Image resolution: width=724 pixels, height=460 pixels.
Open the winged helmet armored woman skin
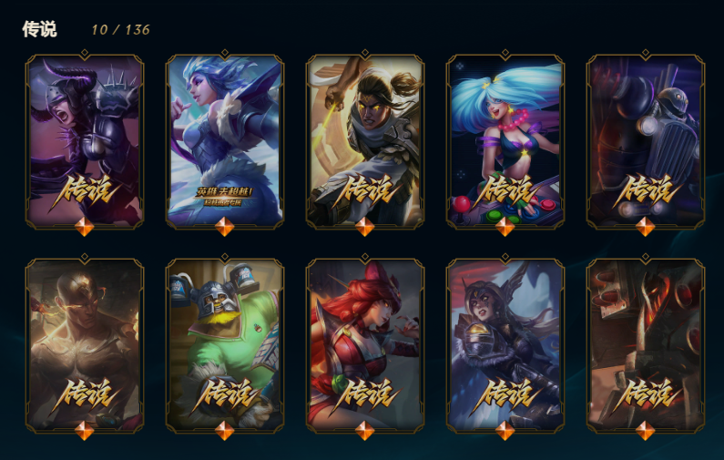(505, 345)
